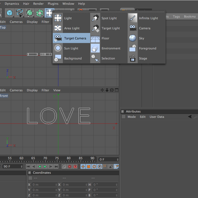Go to end of animation

[x=56, y=166]
